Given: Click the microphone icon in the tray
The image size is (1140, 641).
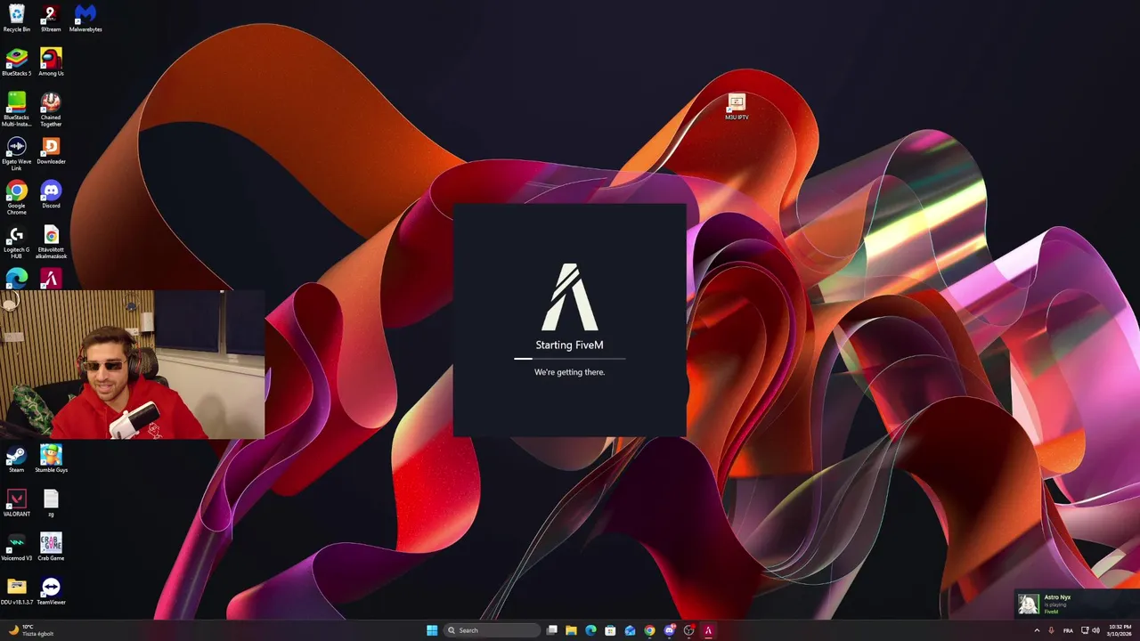Looking at the screenshot, I should coord(1051,630).
